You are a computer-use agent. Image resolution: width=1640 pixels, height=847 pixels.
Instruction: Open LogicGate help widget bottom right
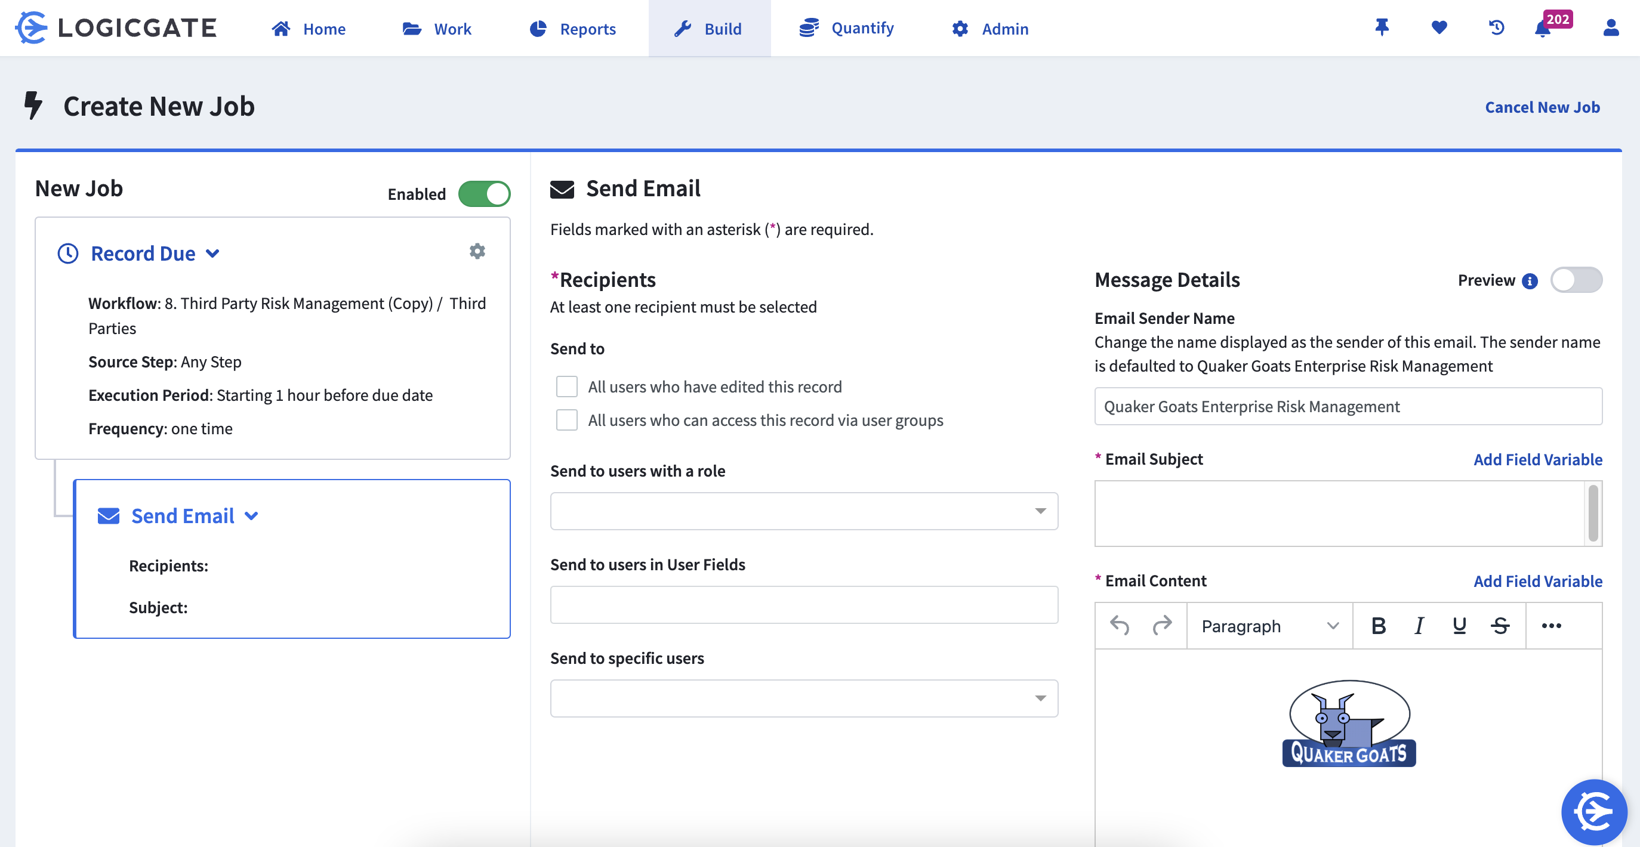(x=1593, y=811)
